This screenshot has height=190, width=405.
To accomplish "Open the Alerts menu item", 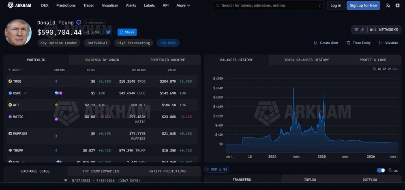I will 131,5.
